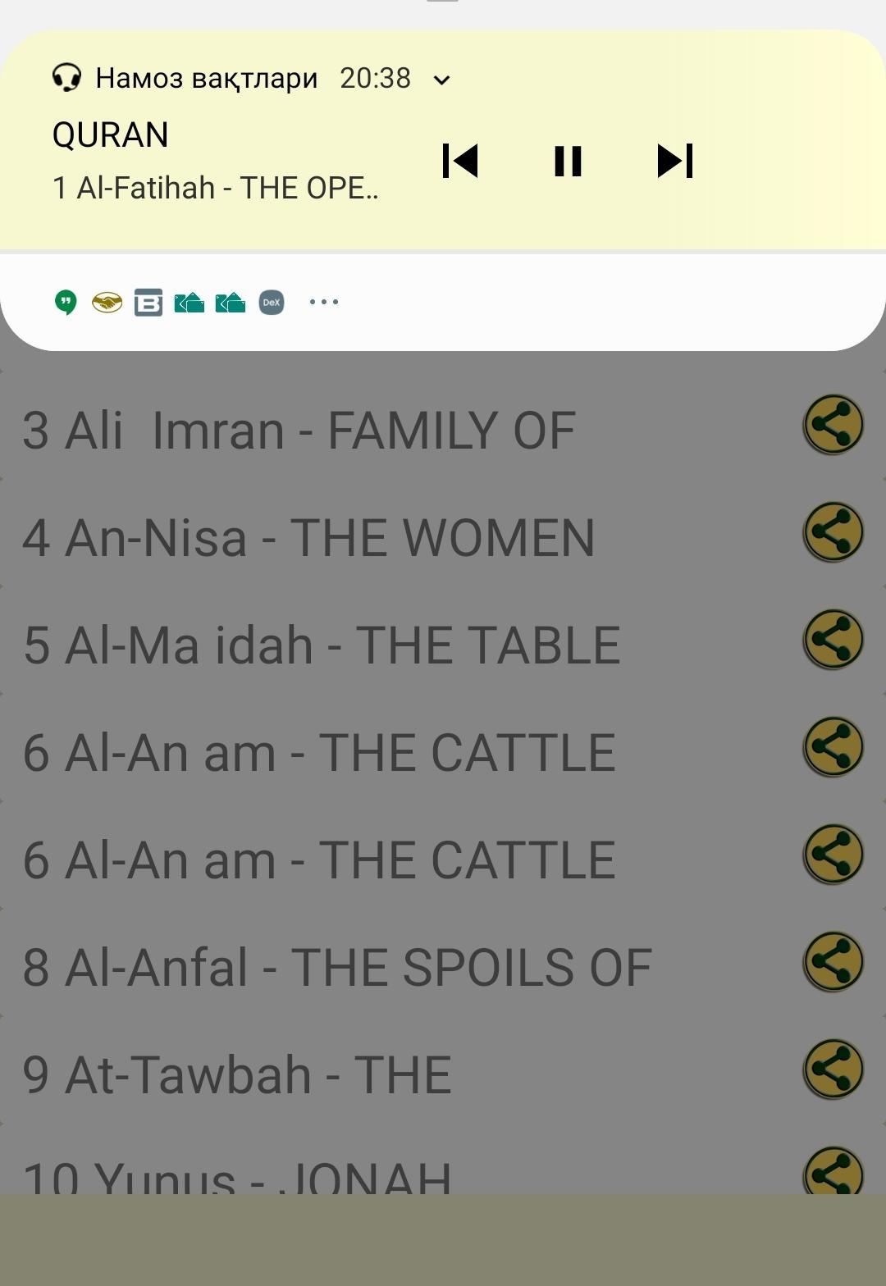Tap the green Hangouts quote notification icon
Image resolution: width=886 pixels, height=1286 pixels.
pos(66,303)
